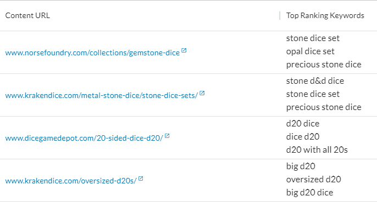Image resolution: width=377 pixels, height=202 pixels.
Task: Click external link icon beside krakendice oversized-d20s URL
Action: click(141, 178)
